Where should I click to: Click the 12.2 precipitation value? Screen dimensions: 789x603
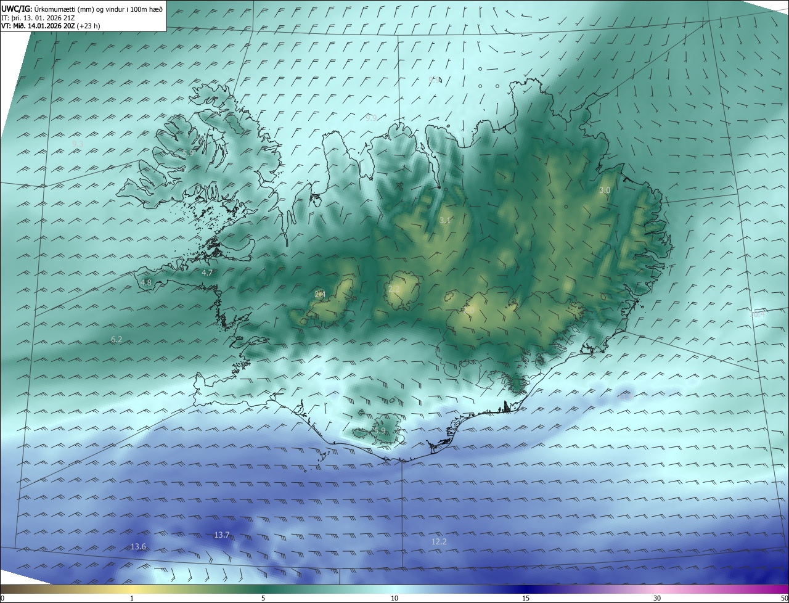coord(439,541)
